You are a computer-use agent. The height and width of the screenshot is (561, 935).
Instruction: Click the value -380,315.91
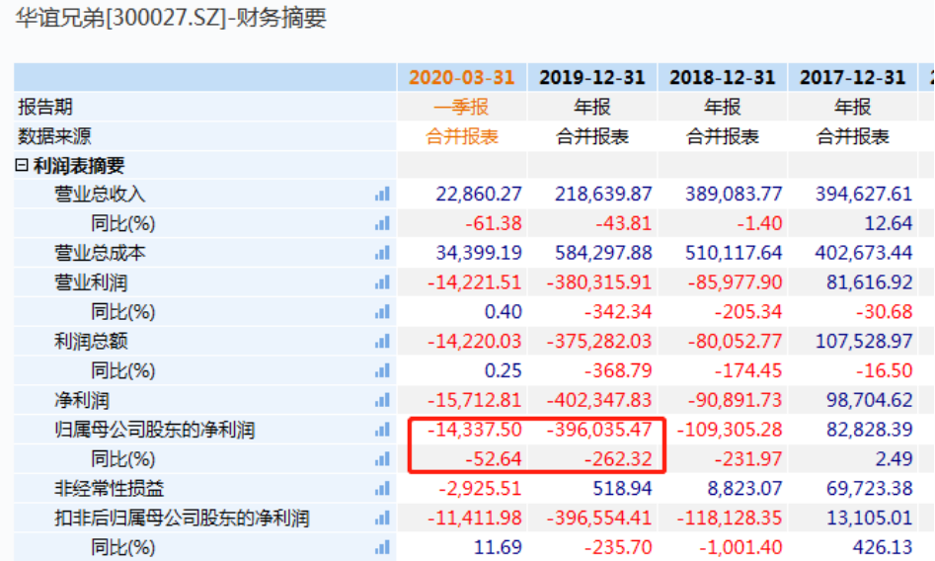point(598,282)
